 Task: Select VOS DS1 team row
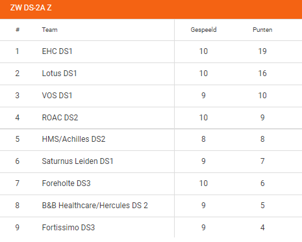click(151, 96)
